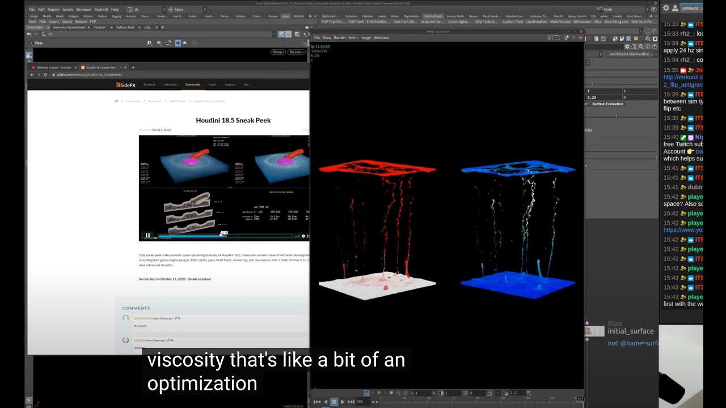Screen dimensions: 726x408
Task: Click the Mplay current frame field 201
Action: tap(363, 401)
